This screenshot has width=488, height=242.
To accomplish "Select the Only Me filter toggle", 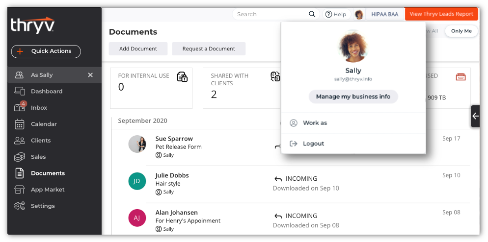I will tap(461, 31).
